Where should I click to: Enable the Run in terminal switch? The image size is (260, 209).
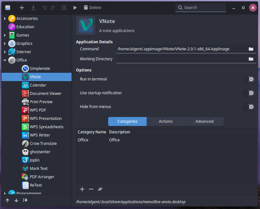coord(249,79)
